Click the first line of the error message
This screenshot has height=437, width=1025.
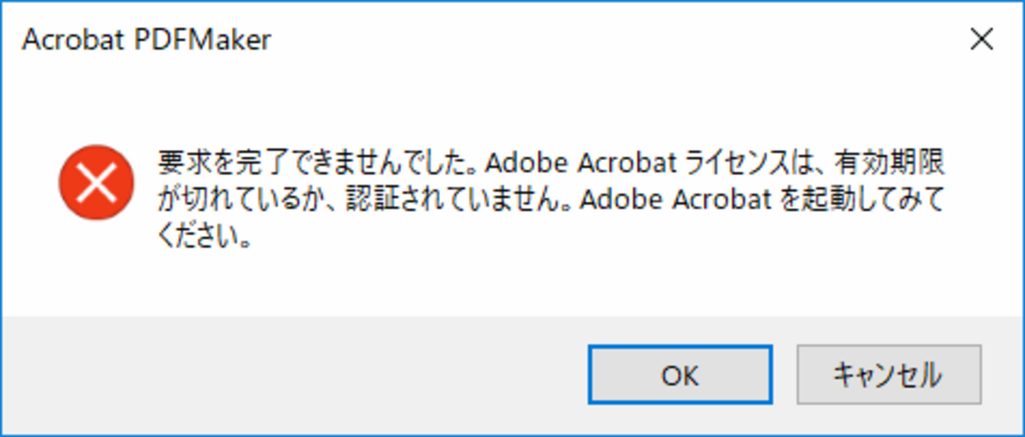pos(551,163)
